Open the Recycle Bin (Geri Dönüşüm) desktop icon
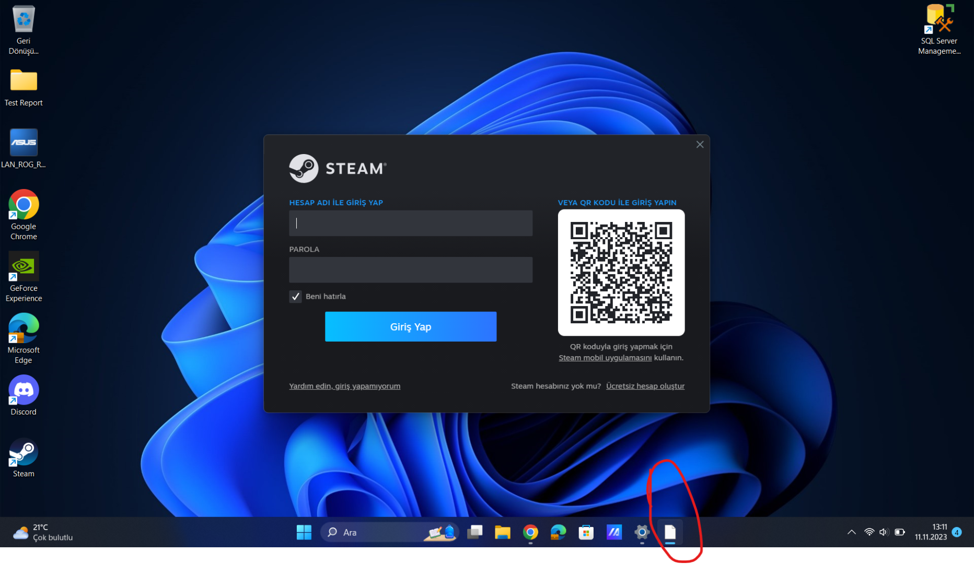 tap(24, 29)
